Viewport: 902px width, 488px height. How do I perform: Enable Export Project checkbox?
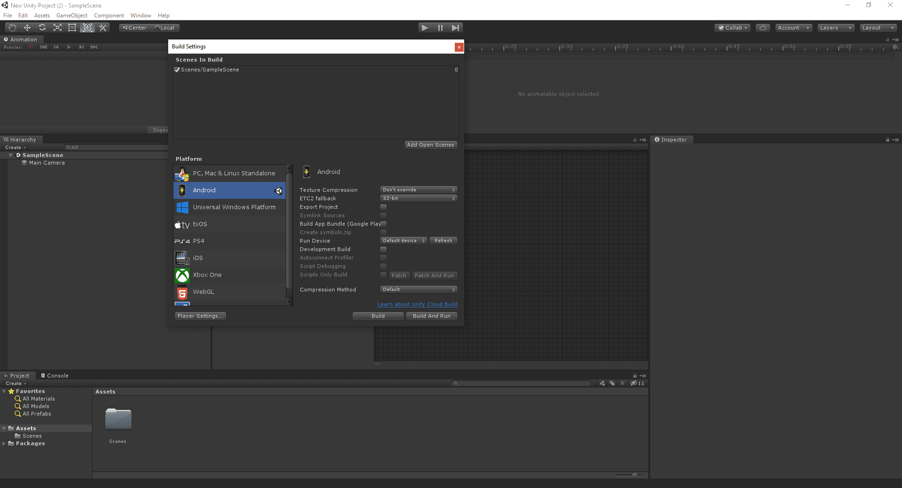[x=383, y=207]
